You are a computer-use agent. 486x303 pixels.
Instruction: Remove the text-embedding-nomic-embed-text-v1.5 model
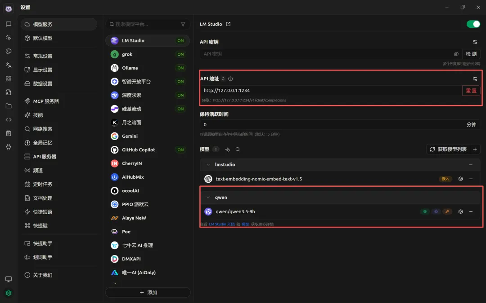click(x=471, y=179)
